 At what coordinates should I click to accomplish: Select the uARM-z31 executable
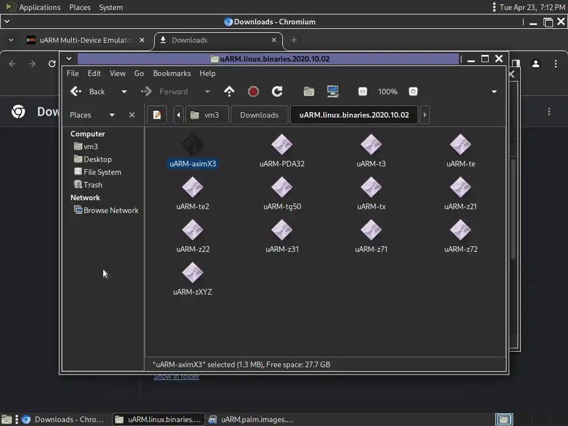click(282, 230)
